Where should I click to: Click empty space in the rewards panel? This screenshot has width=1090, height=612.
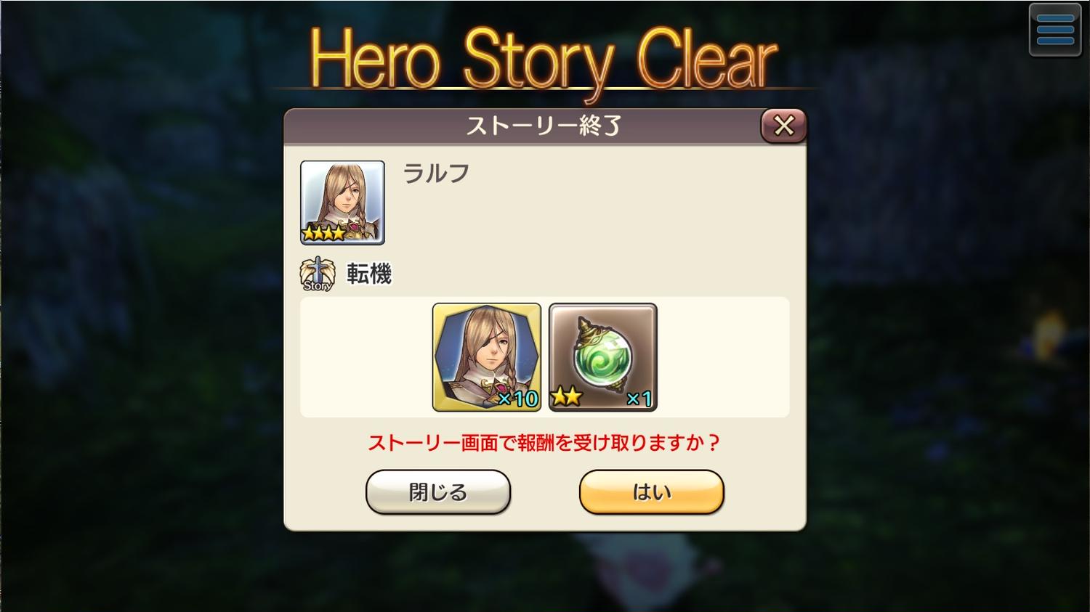tap(723, 357)
